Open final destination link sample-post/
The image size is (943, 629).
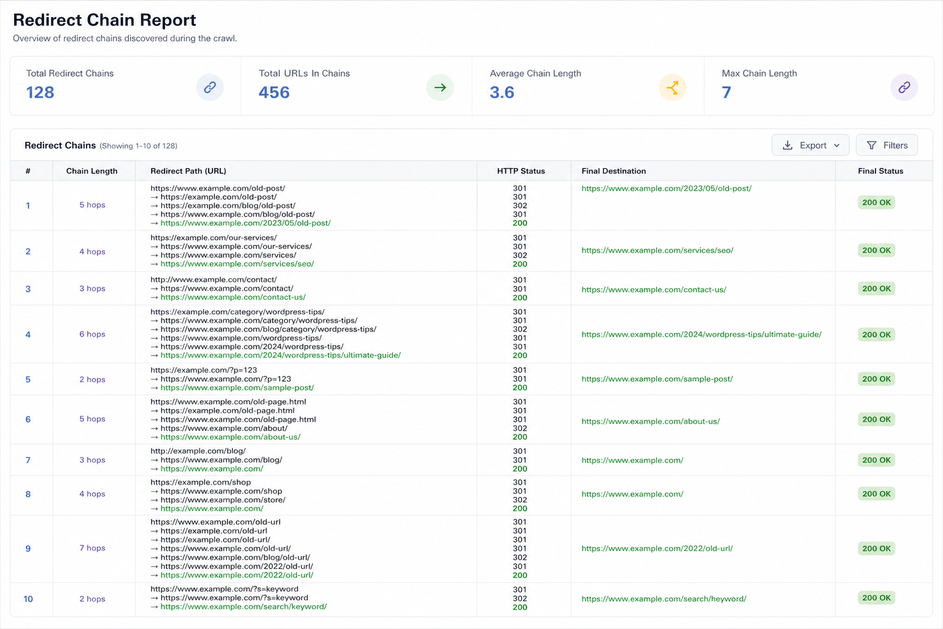tap(658, 379)
